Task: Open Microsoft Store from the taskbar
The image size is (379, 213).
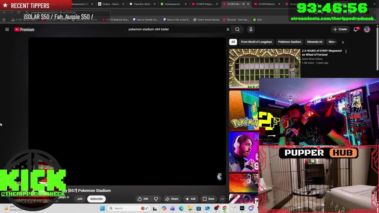Action: [199, 208]
